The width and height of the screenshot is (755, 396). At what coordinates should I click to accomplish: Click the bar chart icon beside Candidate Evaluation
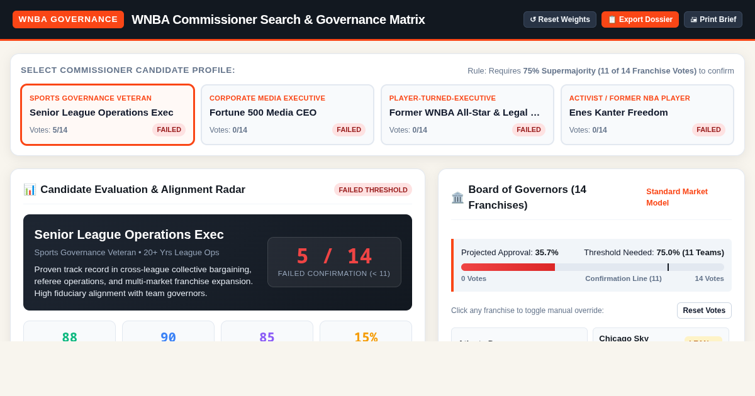pyautogui.click(x=30, y=190)
